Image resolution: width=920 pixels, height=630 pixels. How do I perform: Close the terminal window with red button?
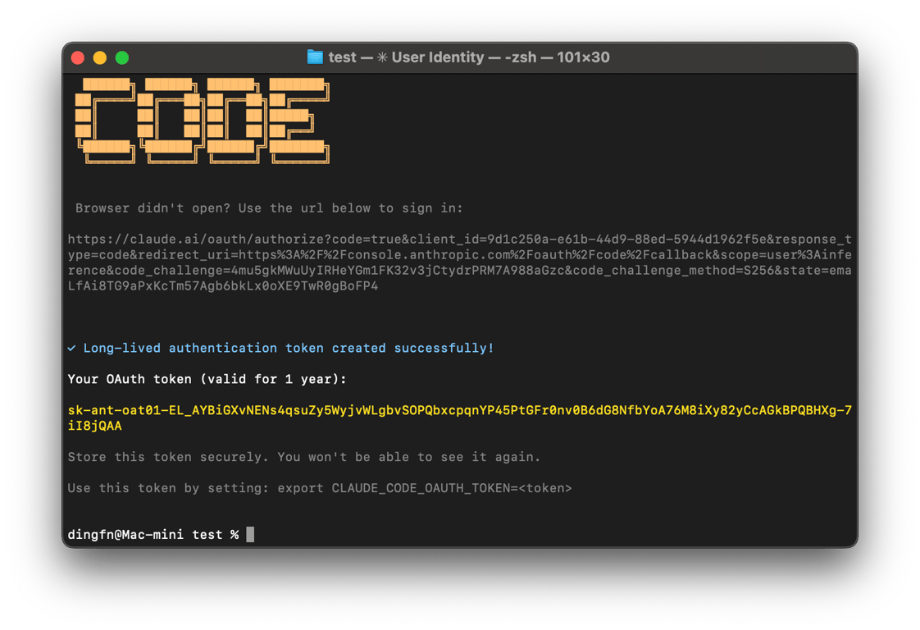point(77,57)
